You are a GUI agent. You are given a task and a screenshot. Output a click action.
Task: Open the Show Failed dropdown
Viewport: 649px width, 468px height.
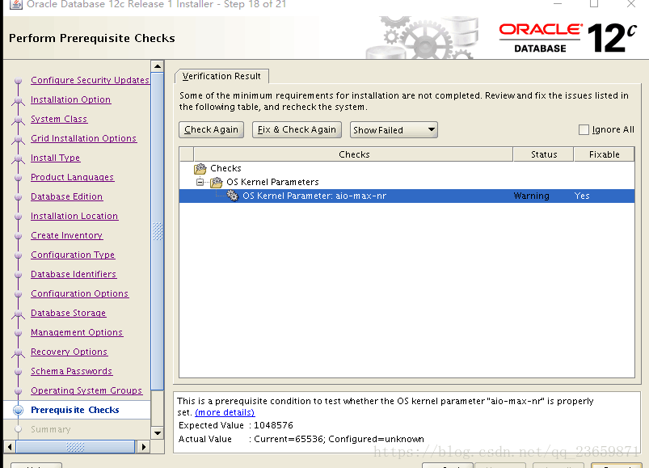click(x=394, y=130)
